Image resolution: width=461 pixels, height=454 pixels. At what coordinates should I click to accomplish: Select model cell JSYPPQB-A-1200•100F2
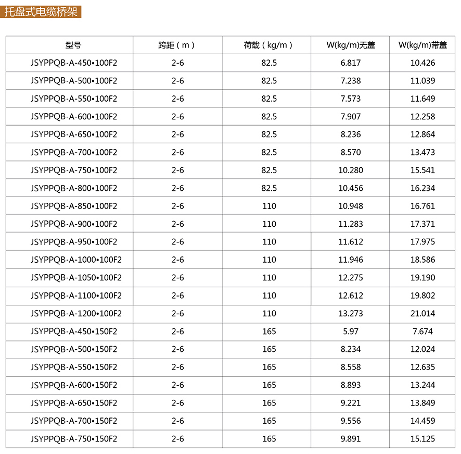coord(76,313)
